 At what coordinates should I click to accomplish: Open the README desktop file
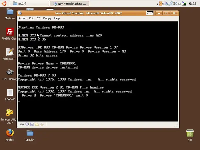coord(10,95)
